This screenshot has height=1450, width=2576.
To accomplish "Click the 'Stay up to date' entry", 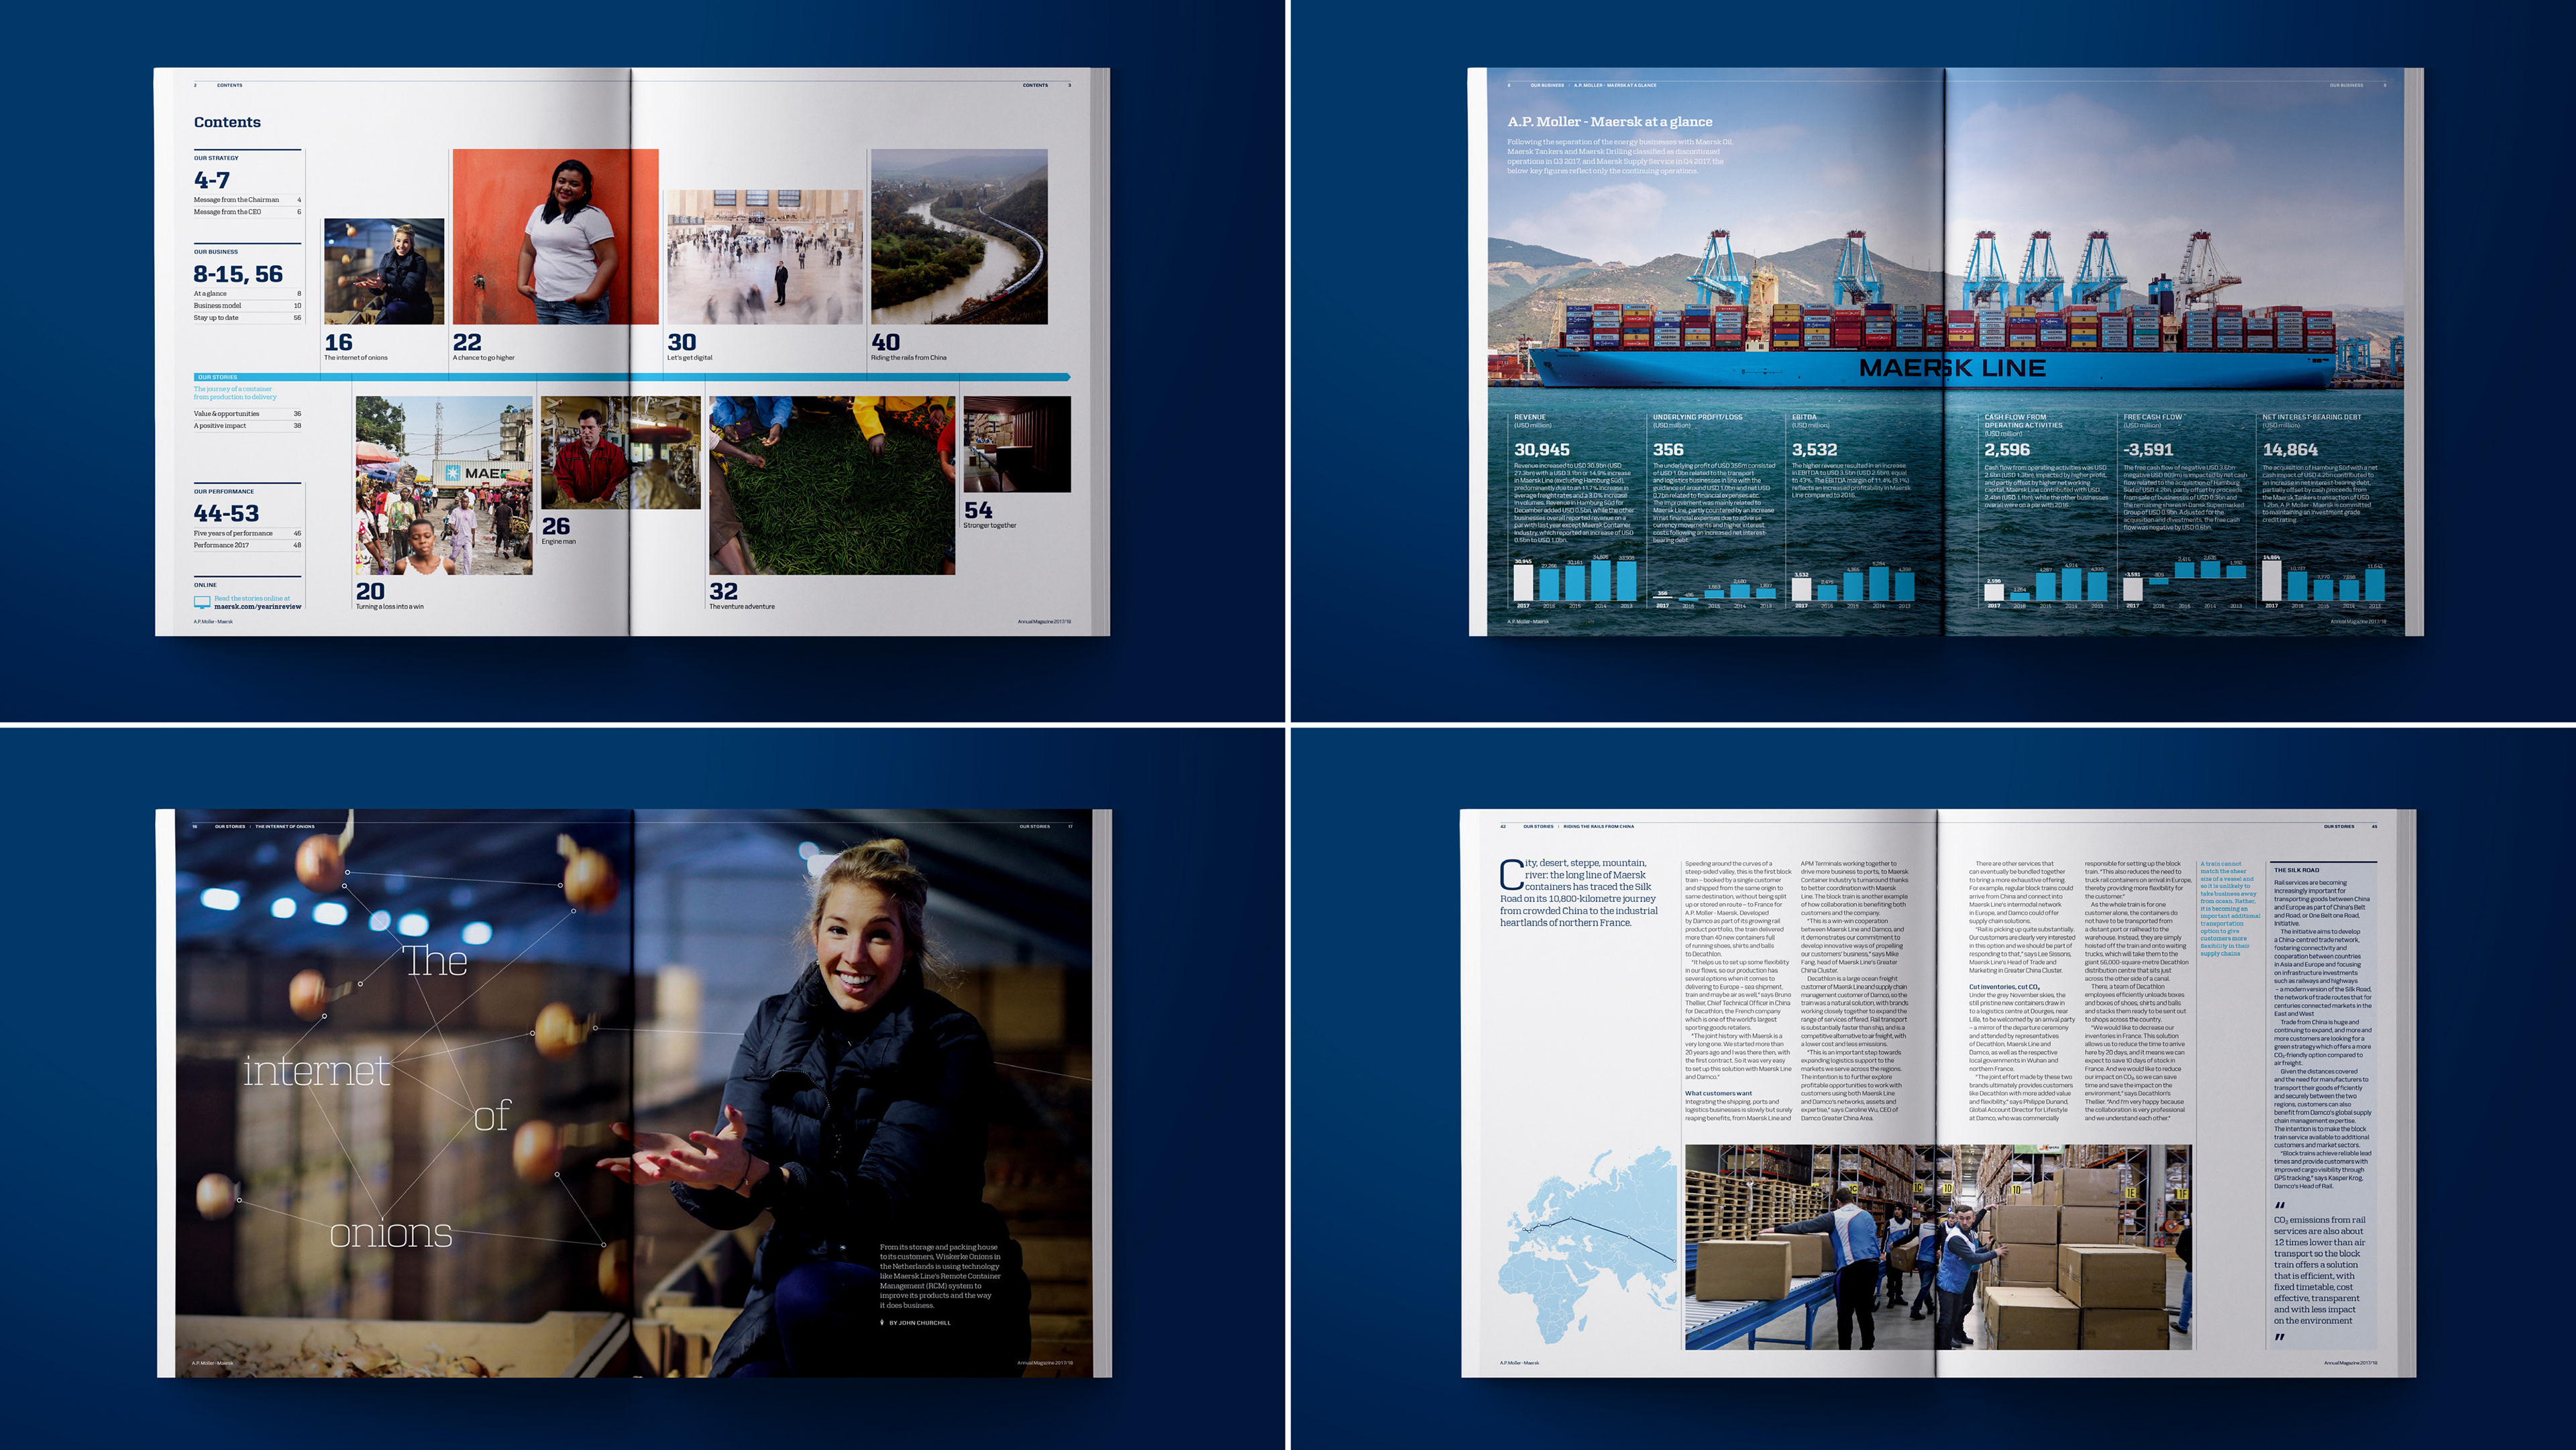I will [x=247, y=318].
